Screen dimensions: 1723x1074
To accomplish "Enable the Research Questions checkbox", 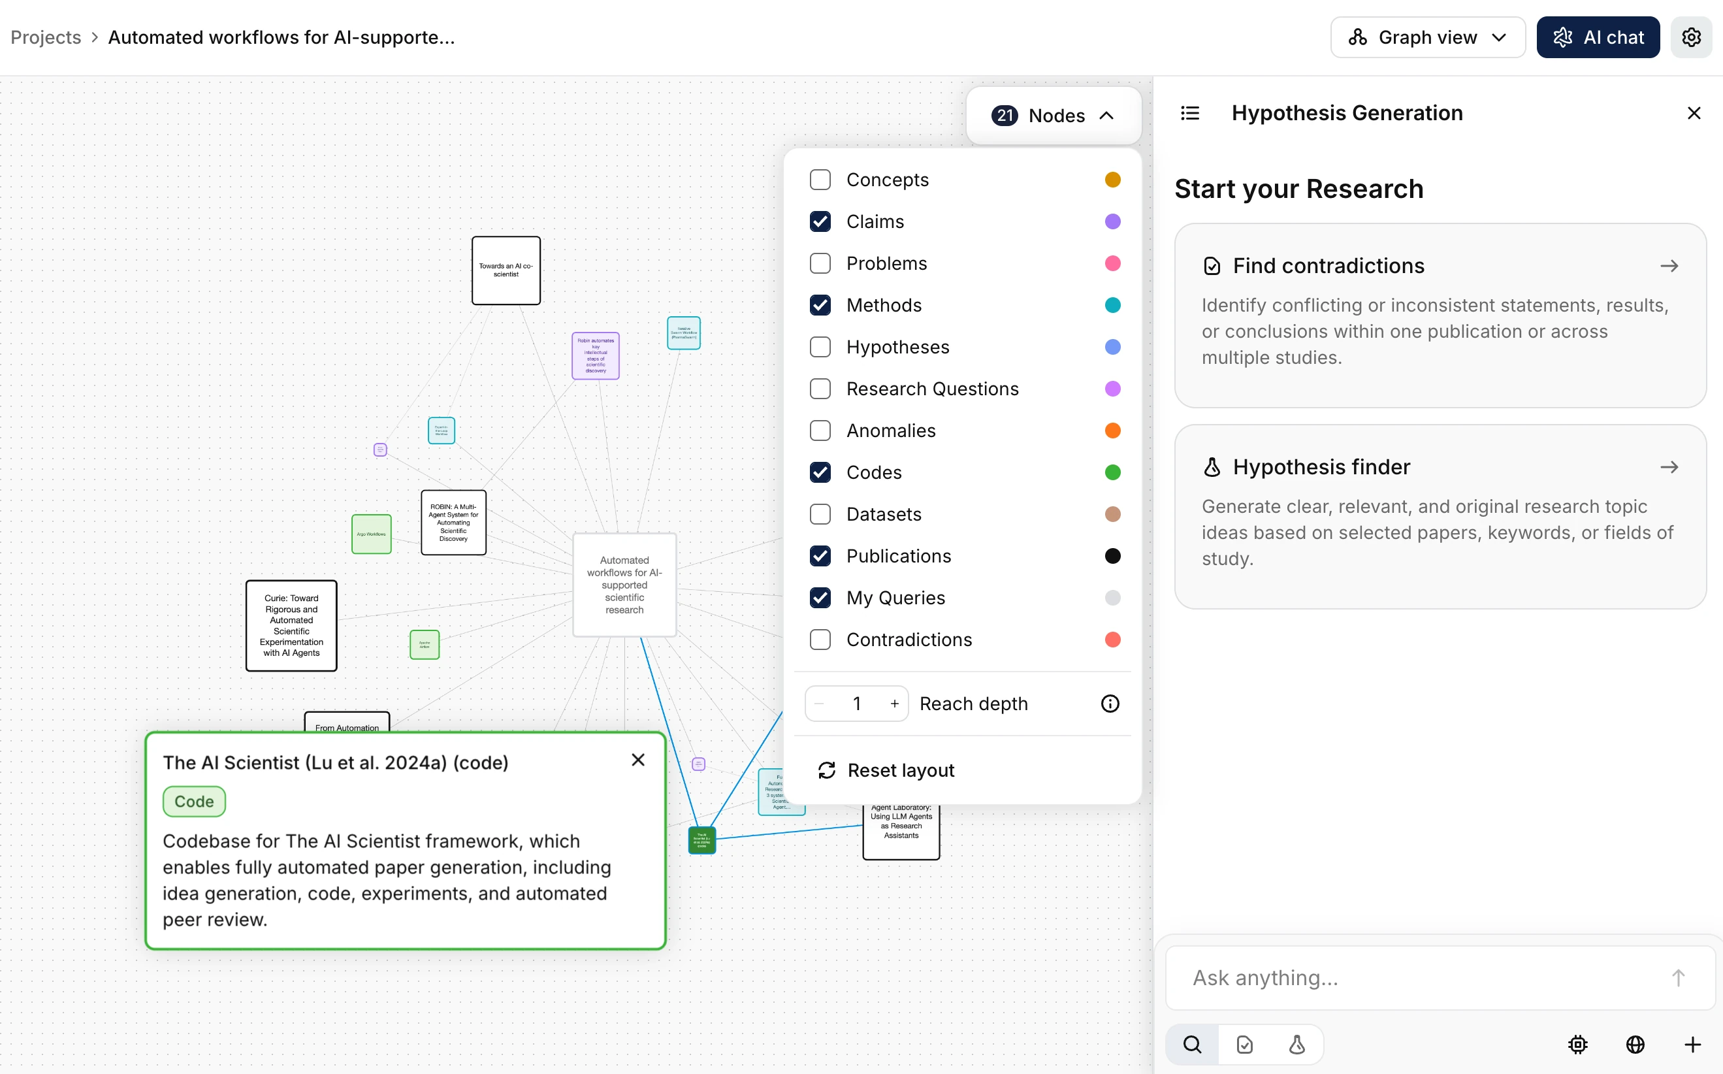I will click(820, 389).
